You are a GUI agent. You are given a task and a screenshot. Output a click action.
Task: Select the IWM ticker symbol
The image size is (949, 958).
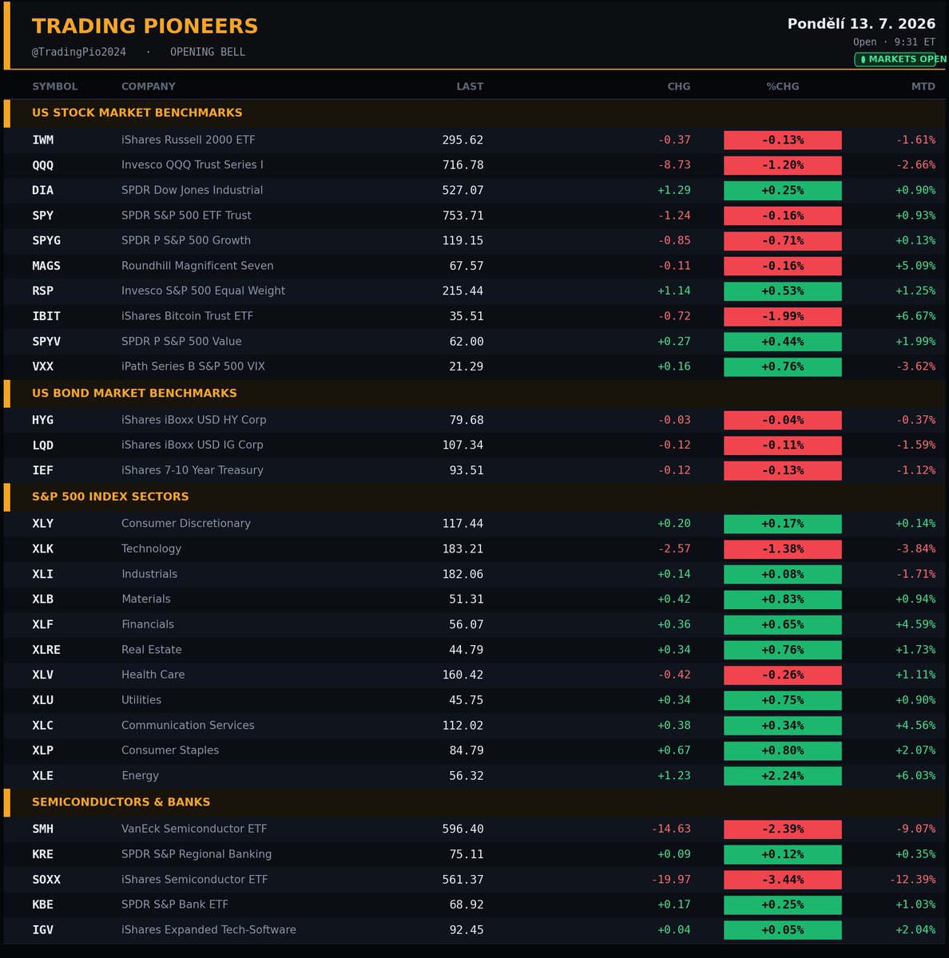[43, 140]
